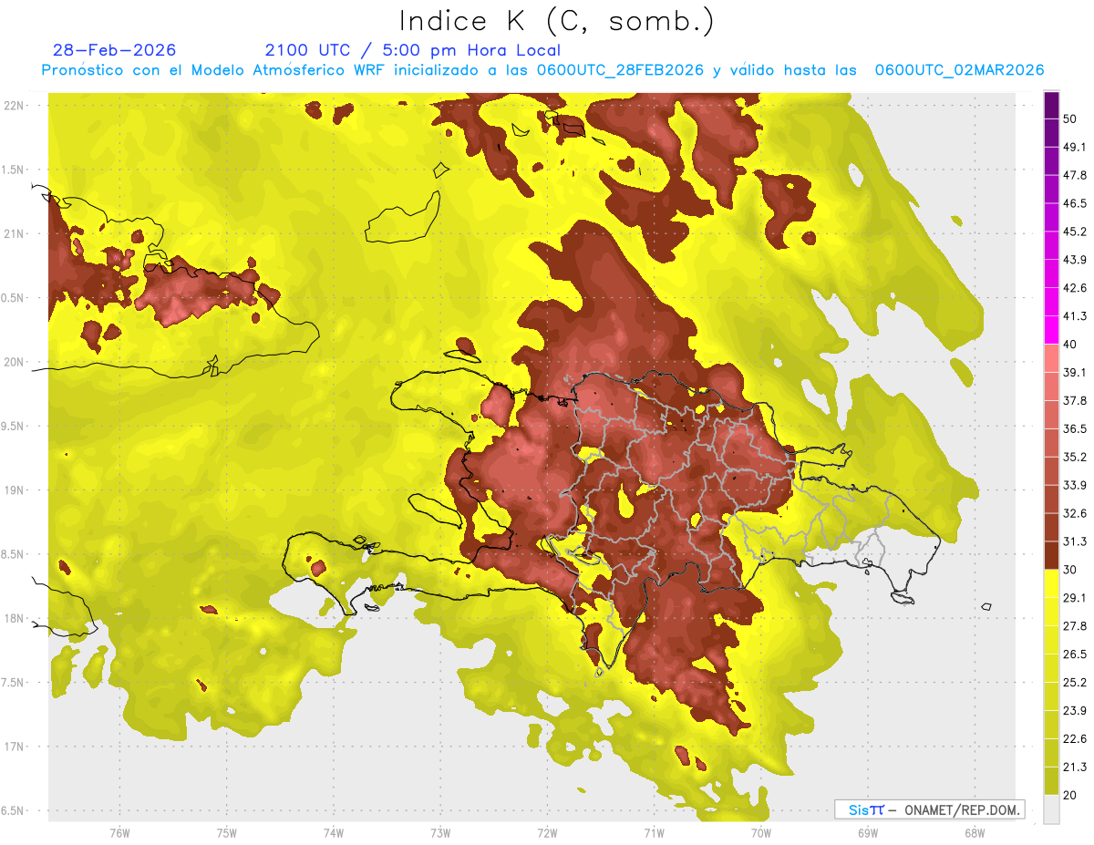1094x845 pixels.
Task: Click longitude axis label '70W'
Action: [x=760, y=833]
